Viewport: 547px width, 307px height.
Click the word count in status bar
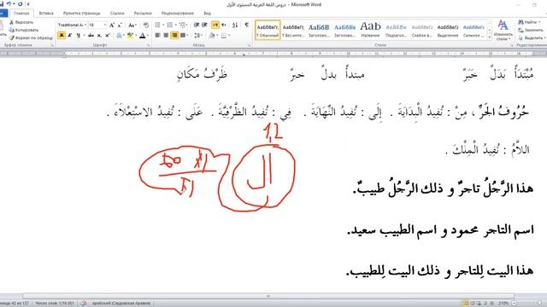[x=55, y=304]
